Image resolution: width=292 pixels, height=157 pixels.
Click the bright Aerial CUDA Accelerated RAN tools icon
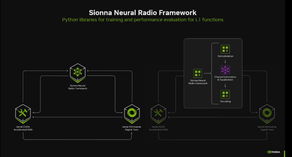coord(23,114)
